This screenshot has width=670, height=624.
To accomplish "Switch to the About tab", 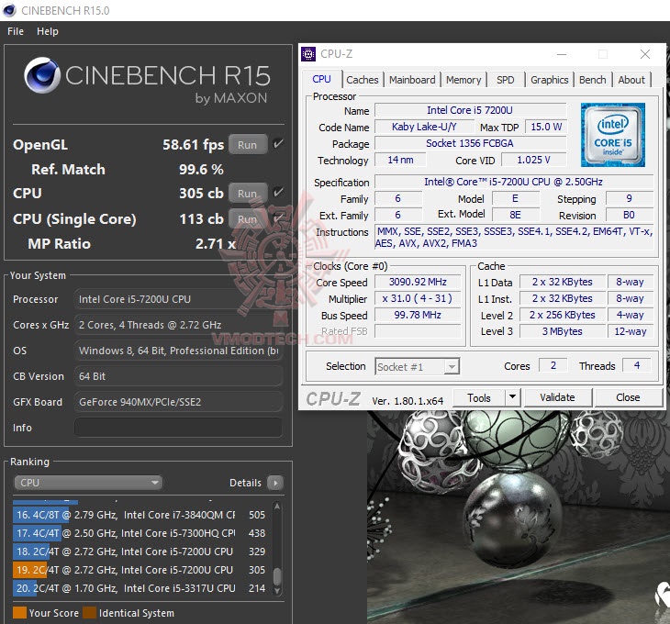I will tap(631, 80).
